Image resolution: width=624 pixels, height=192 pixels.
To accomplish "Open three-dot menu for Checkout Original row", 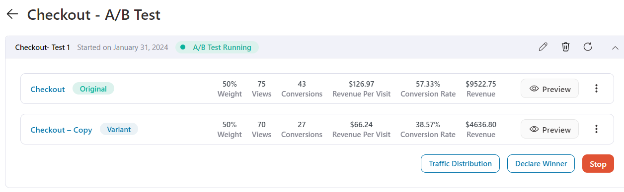I will pos(596,89).
